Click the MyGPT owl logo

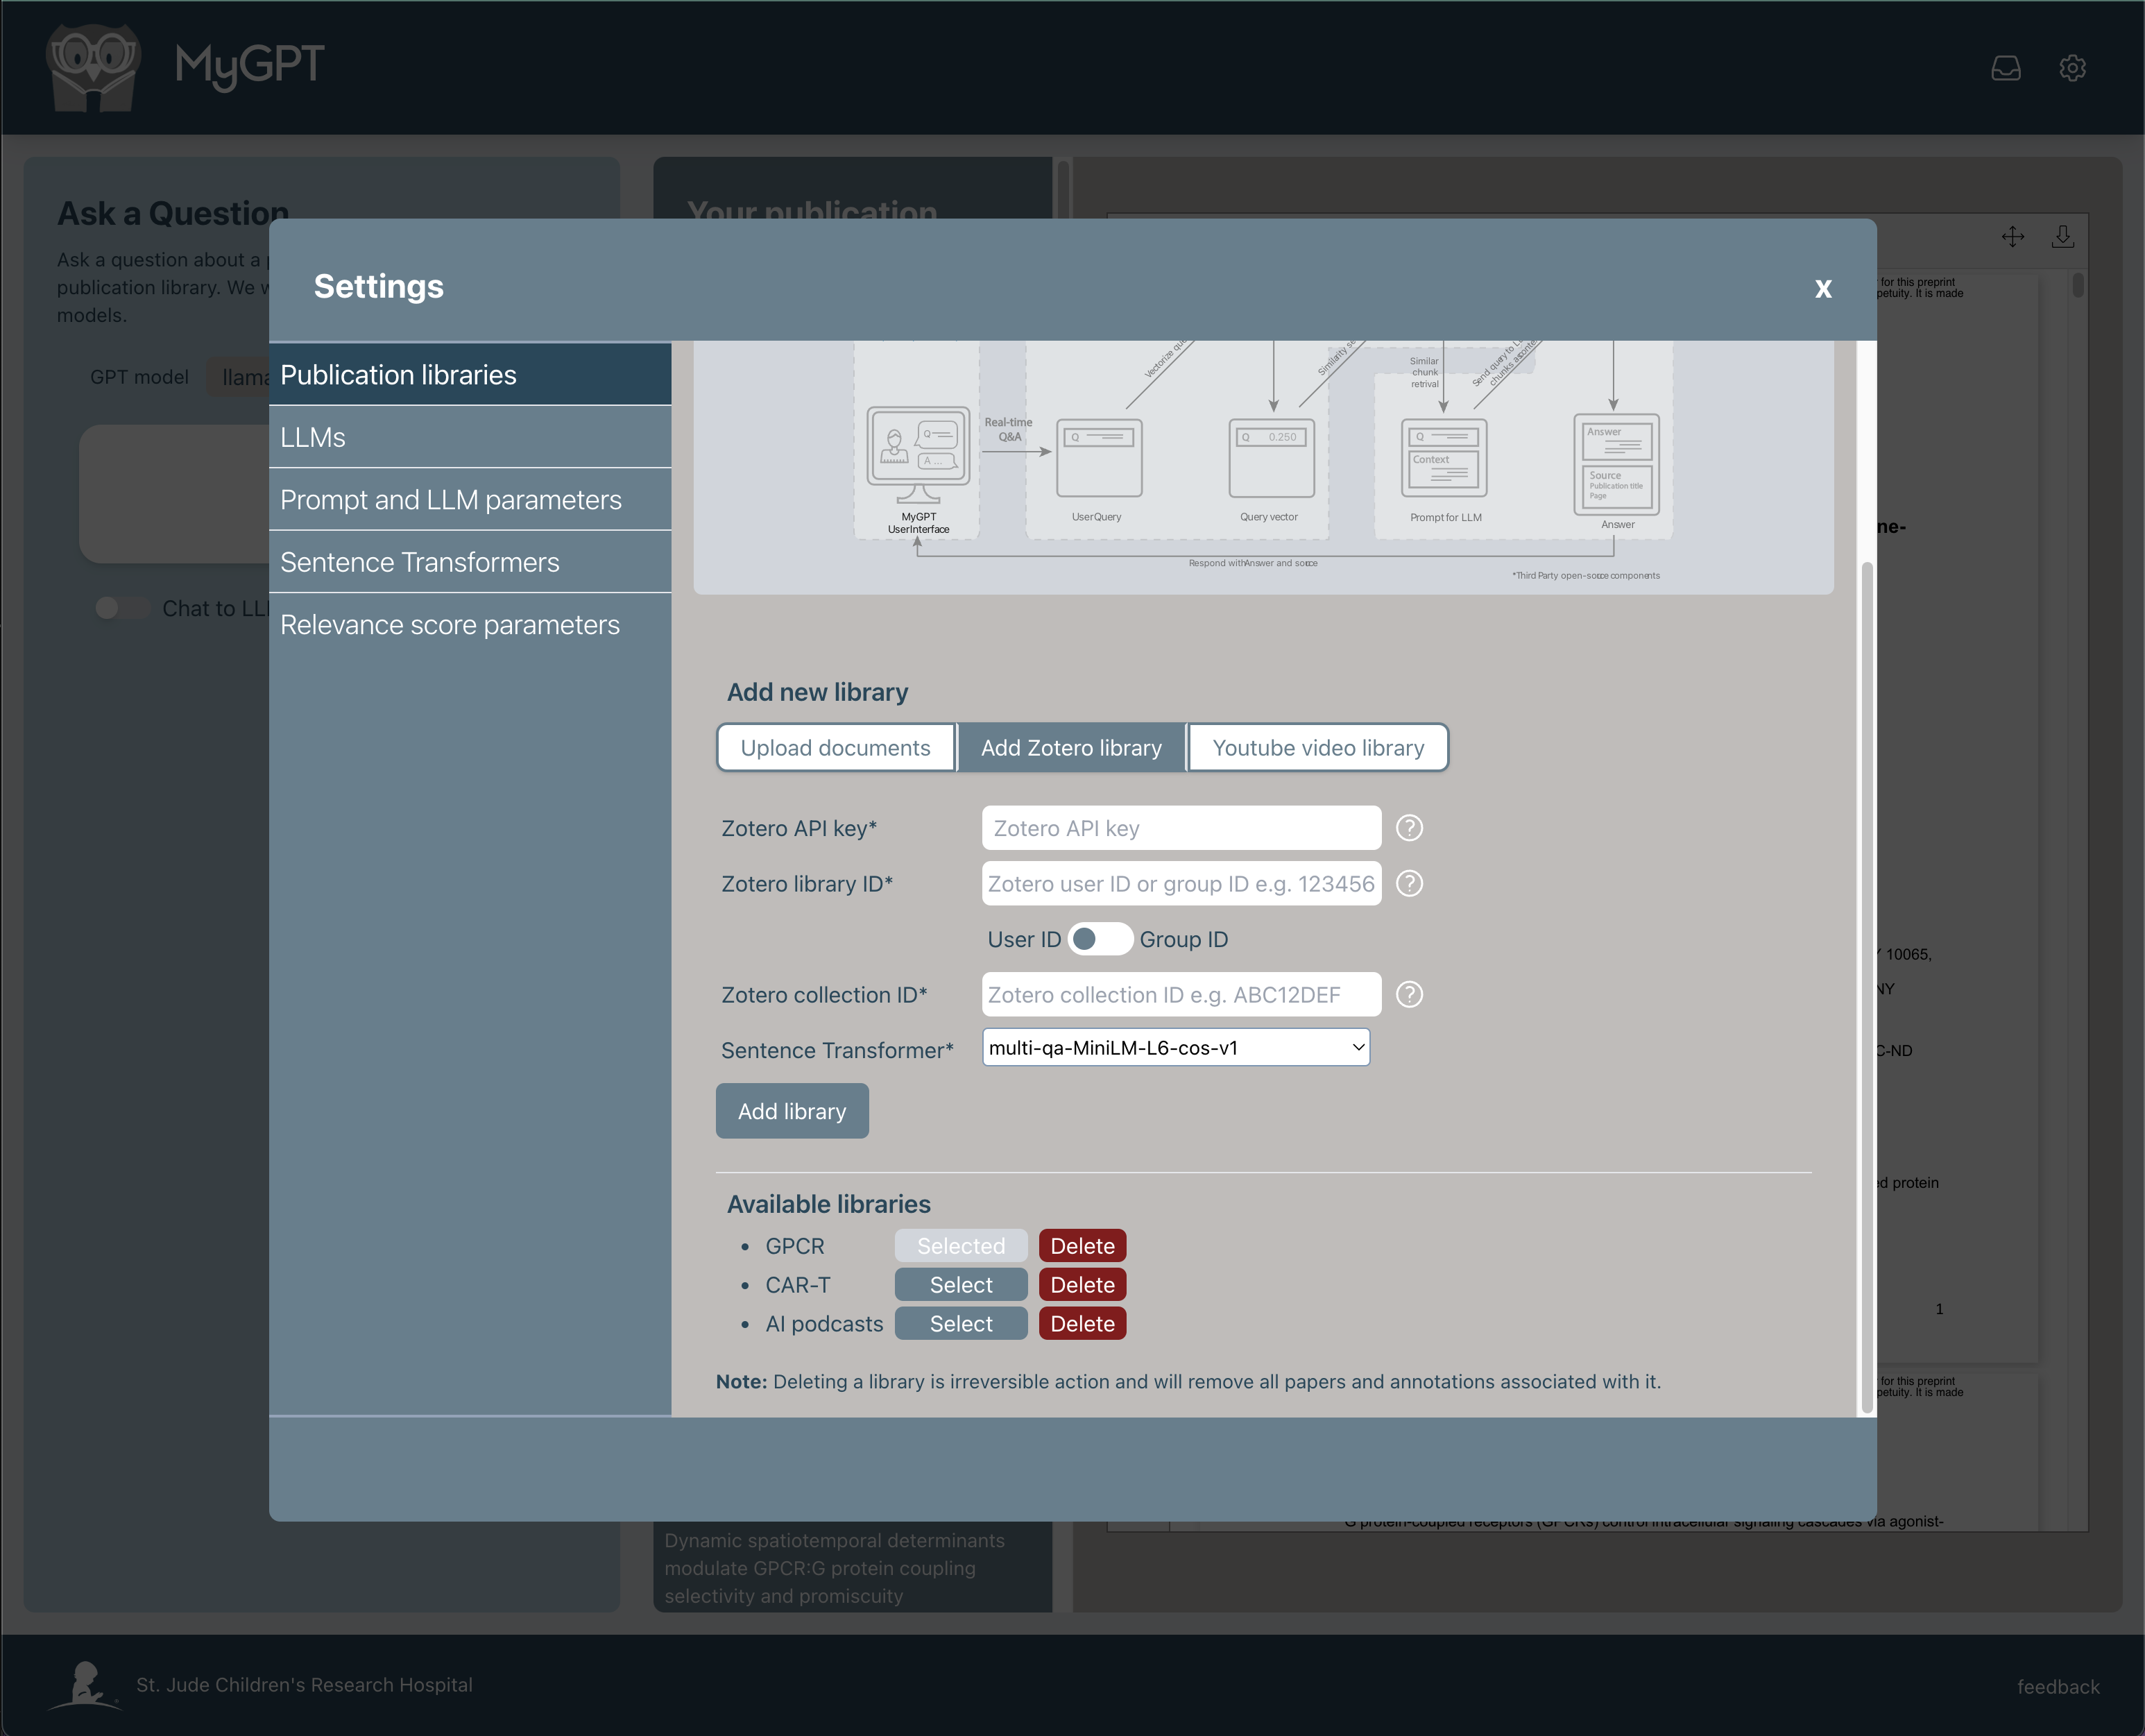(95, 67)
